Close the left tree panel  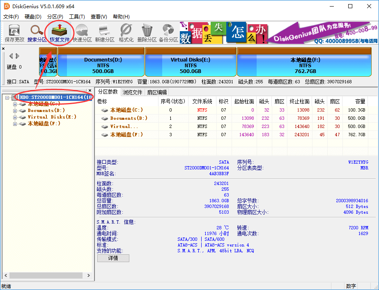pyautogui.click(x=90, y=90)
